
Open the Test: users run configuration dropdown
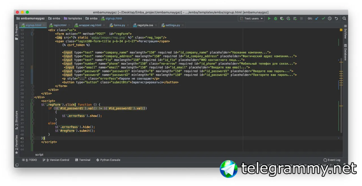tap(251, 18)
